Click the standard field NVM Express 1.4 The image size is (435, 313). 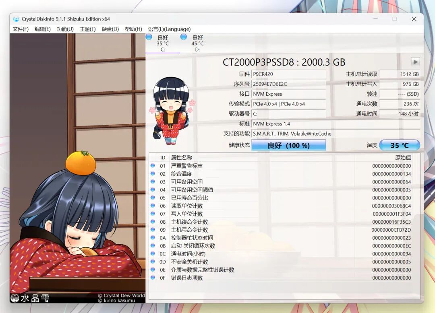coord(336,124)
